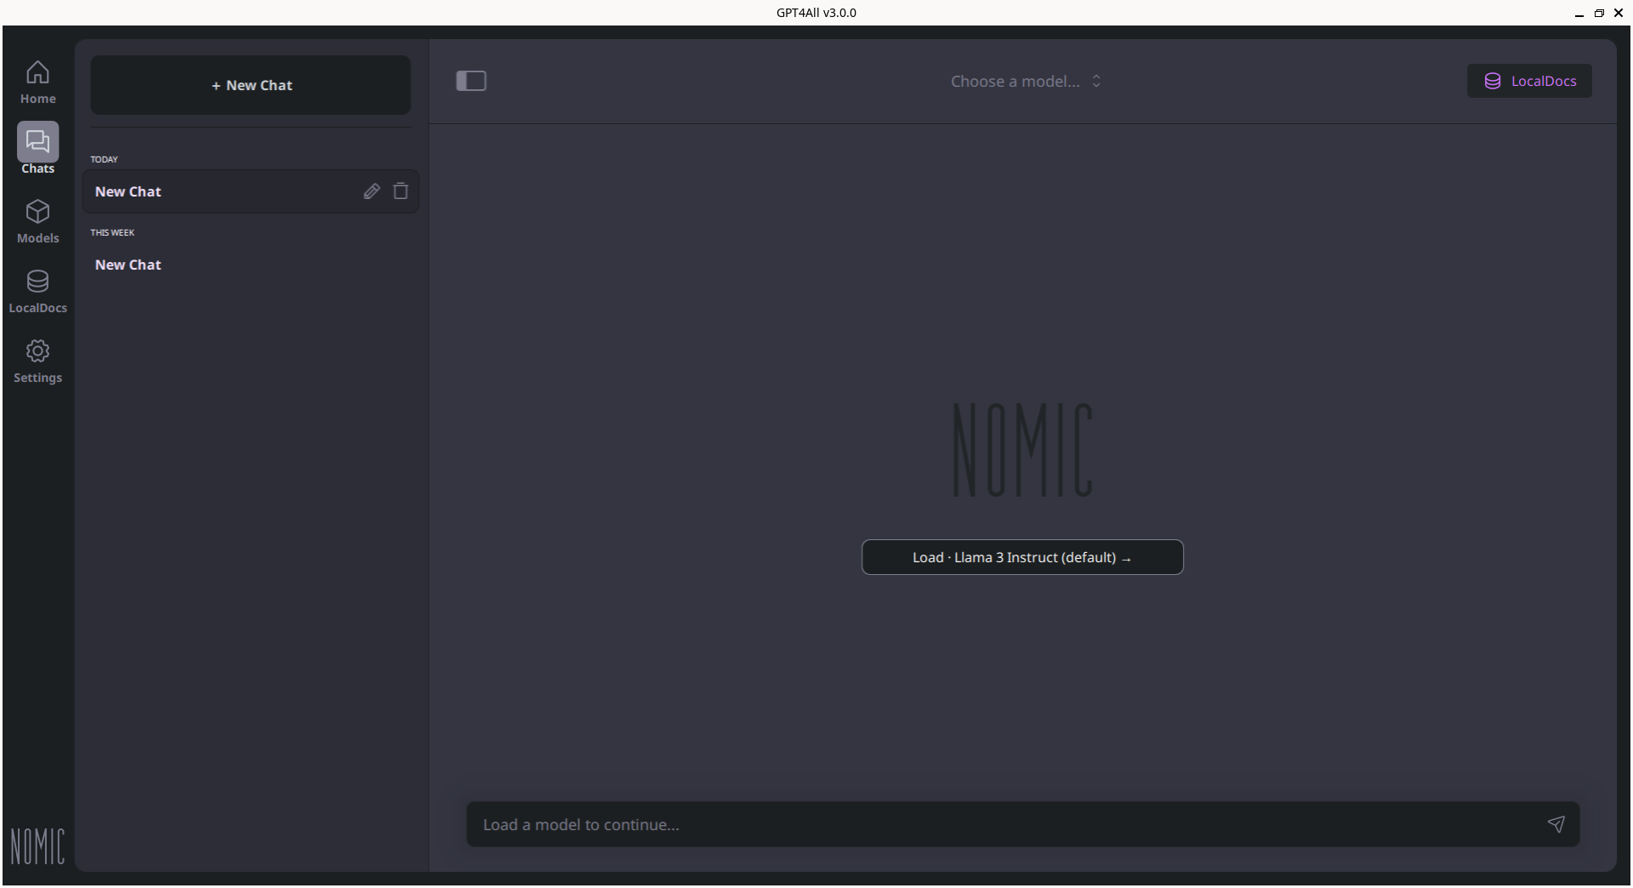Focus the message input field
Viewport: 1633px width, 888px height.
point(1022,824)
